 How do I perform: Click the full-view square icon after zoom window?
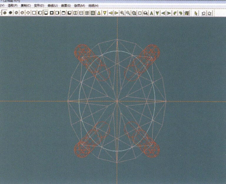tap(140, 13)
